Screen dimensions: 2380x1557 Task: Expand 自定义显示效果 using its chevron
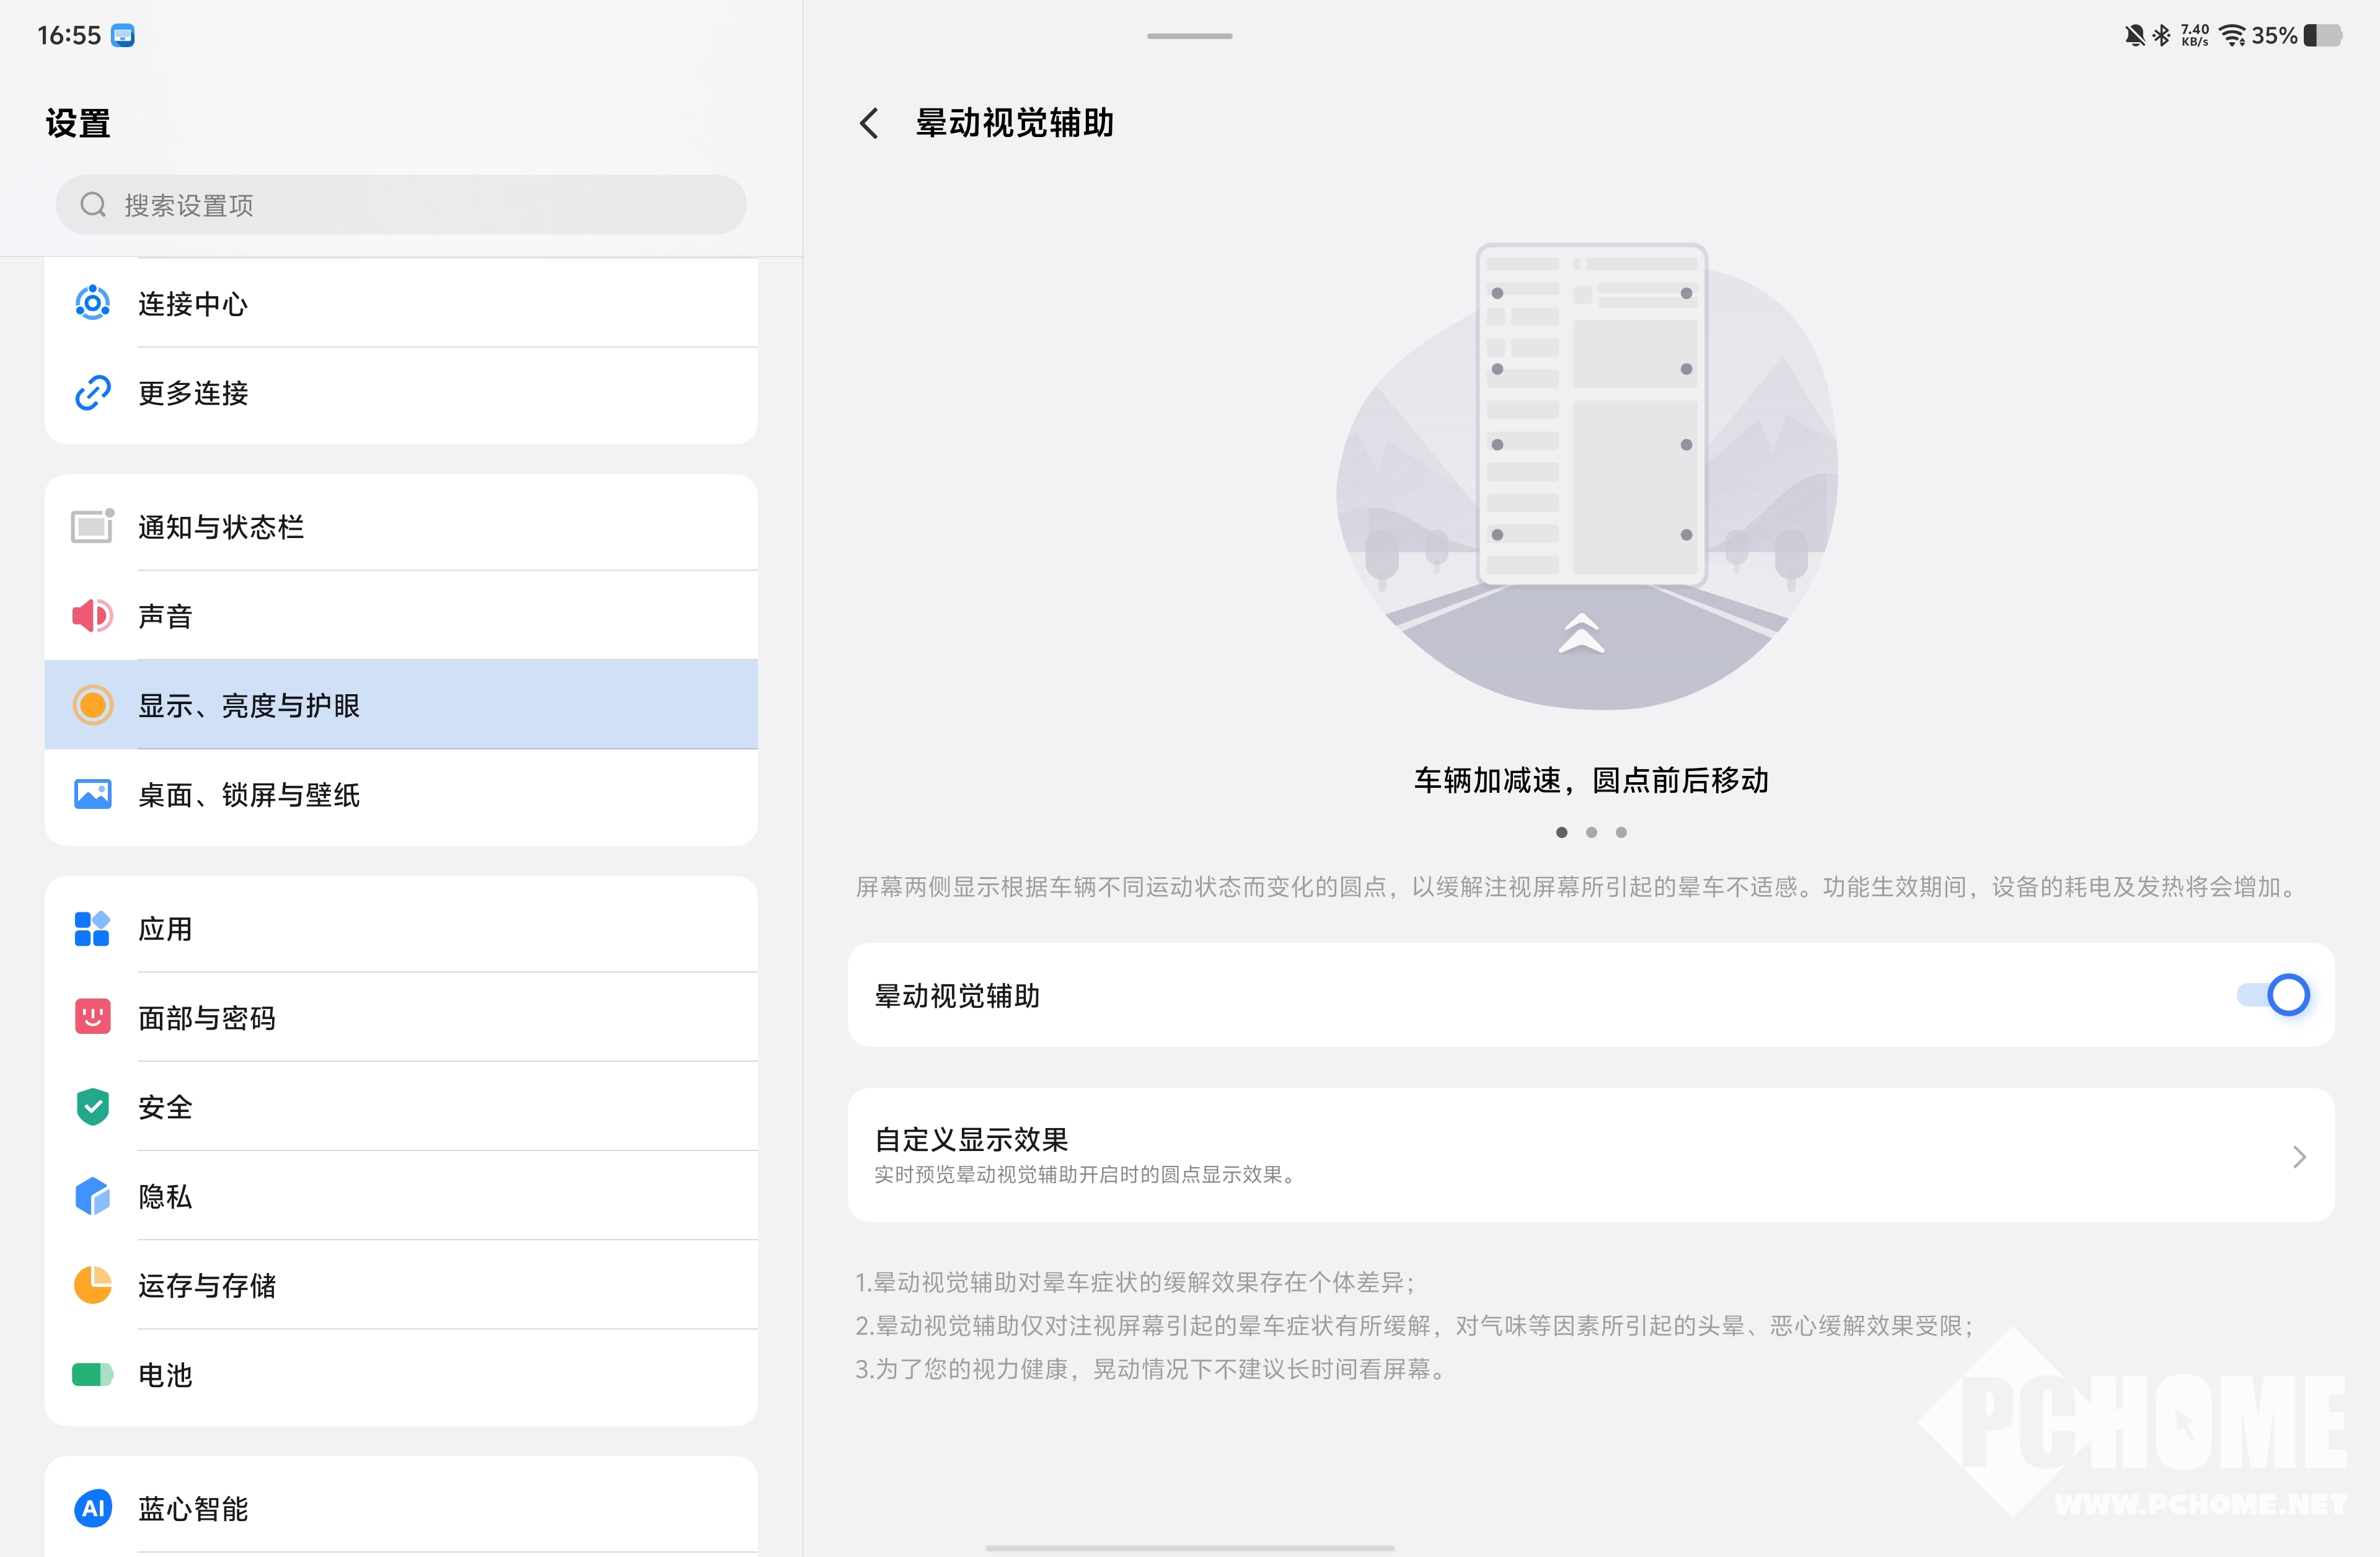click(2299, 1157)
